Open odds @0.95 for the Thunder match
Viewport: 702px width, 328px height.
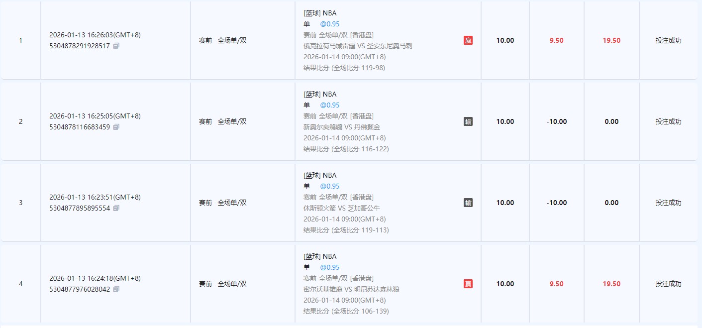[x=329, y=24]
